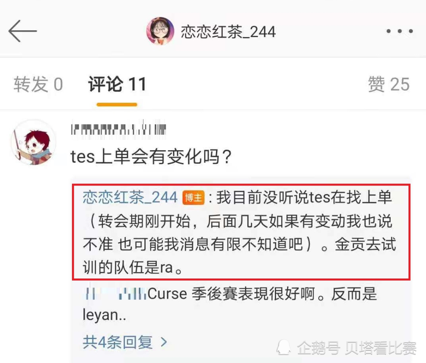Expand 共4条回复 replies
Viewport: 426px width, 363px height.
pyautogui.click(x=125, y=342)
